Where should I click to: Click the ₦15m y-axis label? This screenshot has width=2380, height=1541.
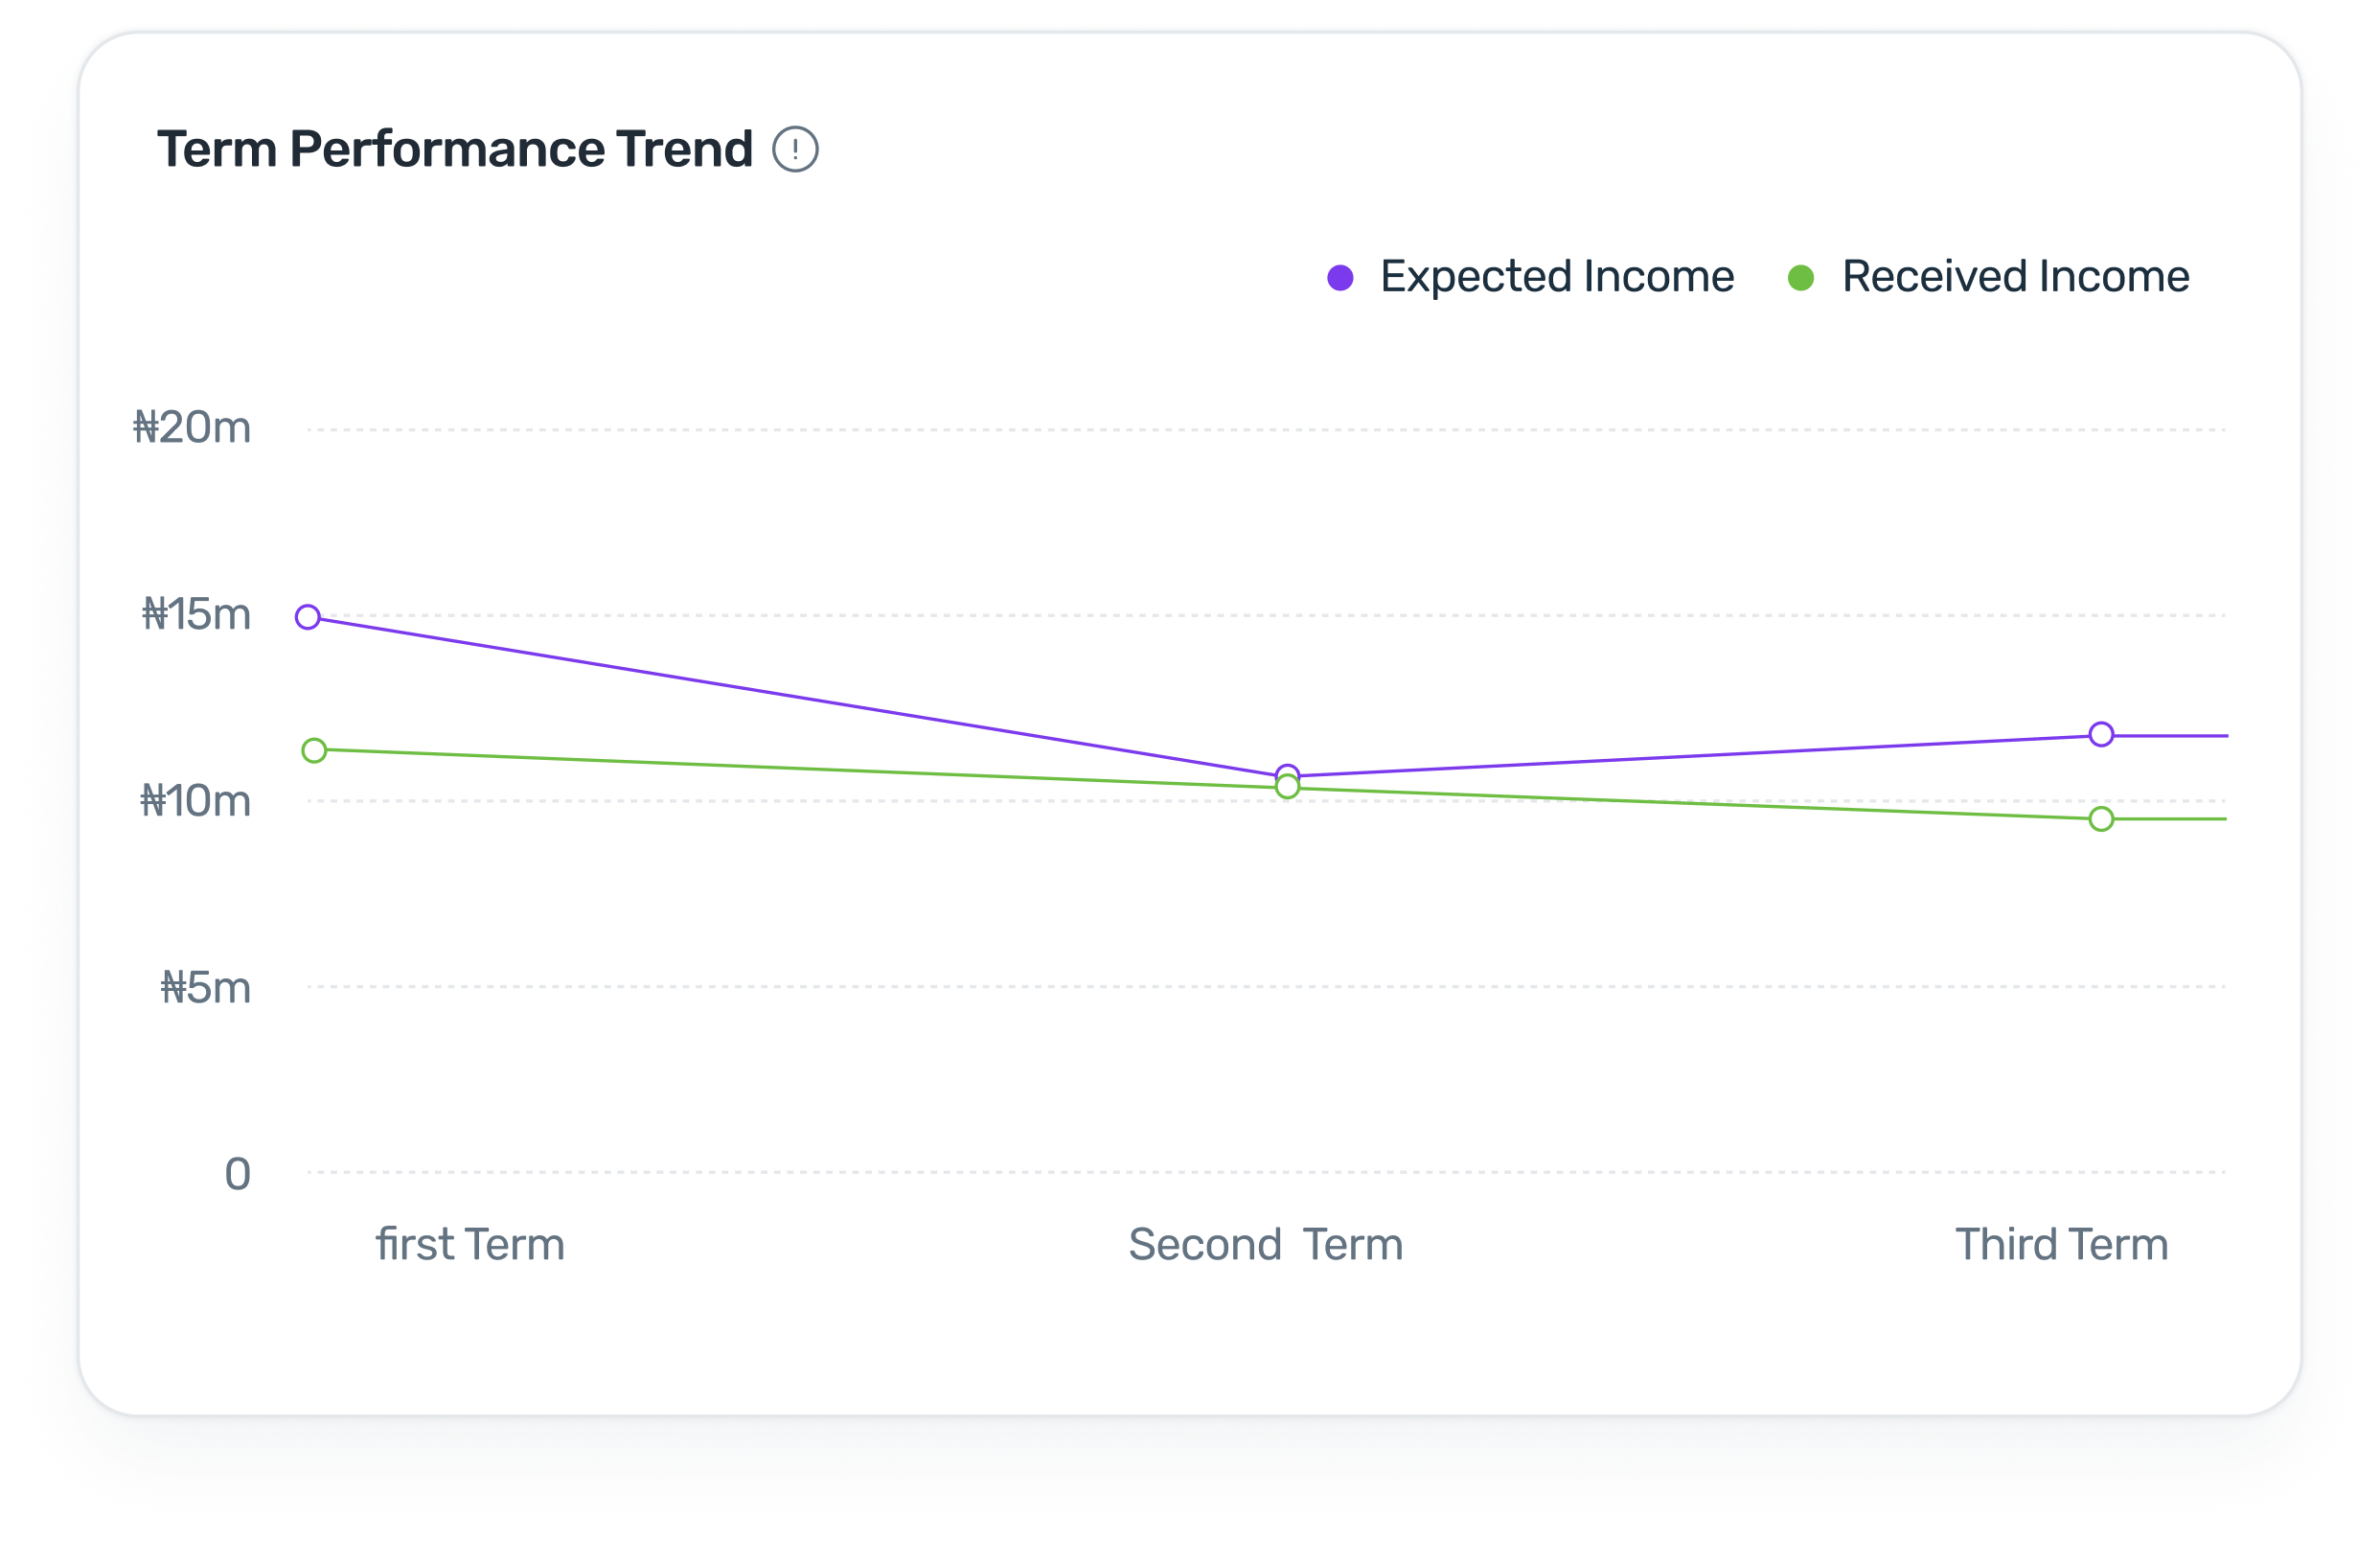(x=196, y=614)
